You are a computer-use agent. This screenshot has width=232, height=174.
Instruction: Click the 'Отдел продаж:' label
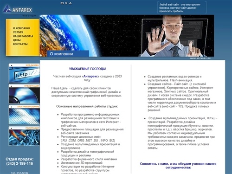click(x=19, y=159)
